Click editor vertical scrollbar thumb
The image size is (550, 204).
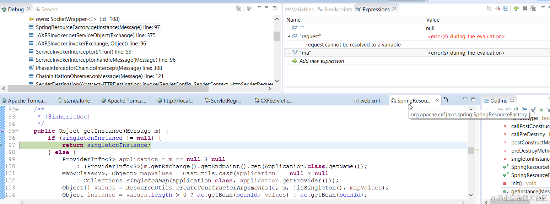(471, 150)
